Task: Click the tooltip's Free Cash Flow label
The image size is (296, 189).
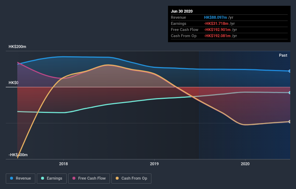Action: pos(185,30)
